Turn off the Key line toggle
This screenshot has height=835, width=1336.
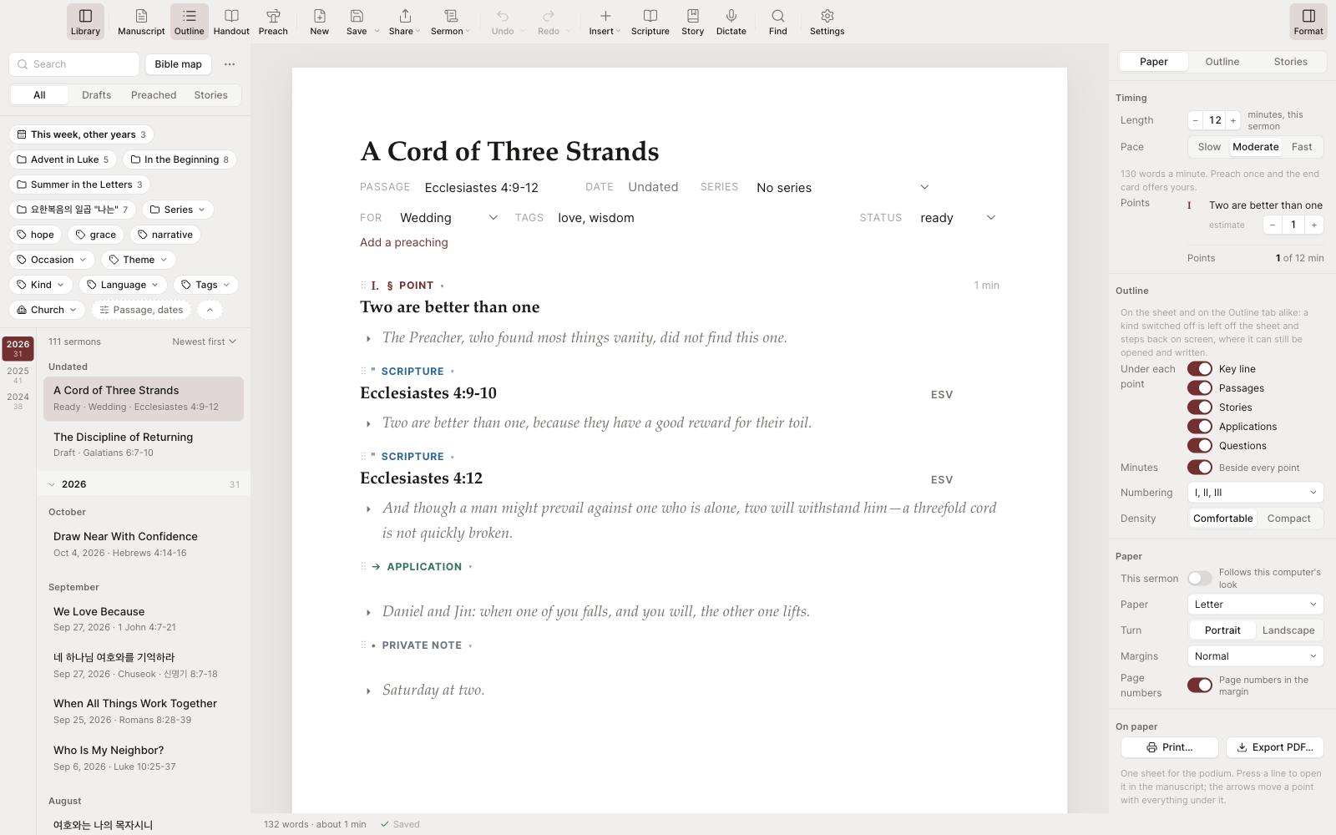pos(1200,369)
